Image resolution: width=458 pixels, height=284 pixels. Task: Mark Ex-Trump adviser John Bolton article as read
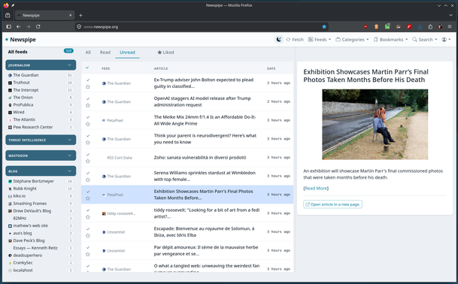pyautogui.click(x=88, y=80)
